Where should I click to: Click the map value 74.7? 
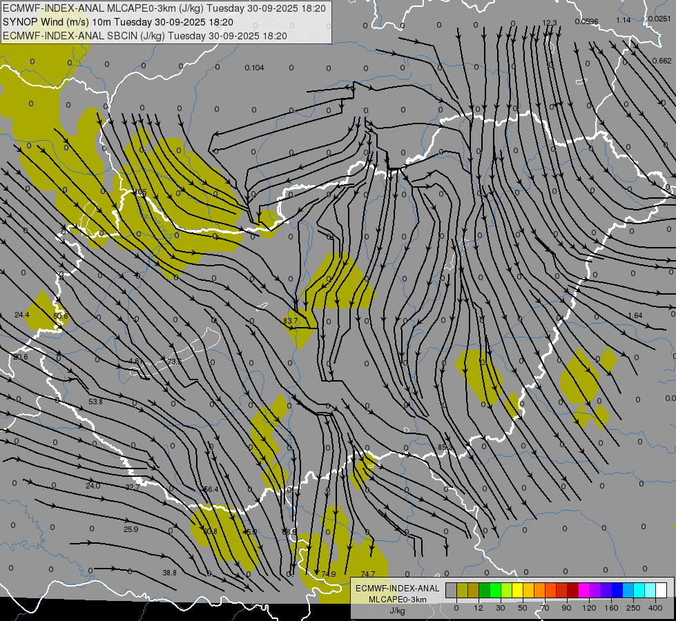368,574
